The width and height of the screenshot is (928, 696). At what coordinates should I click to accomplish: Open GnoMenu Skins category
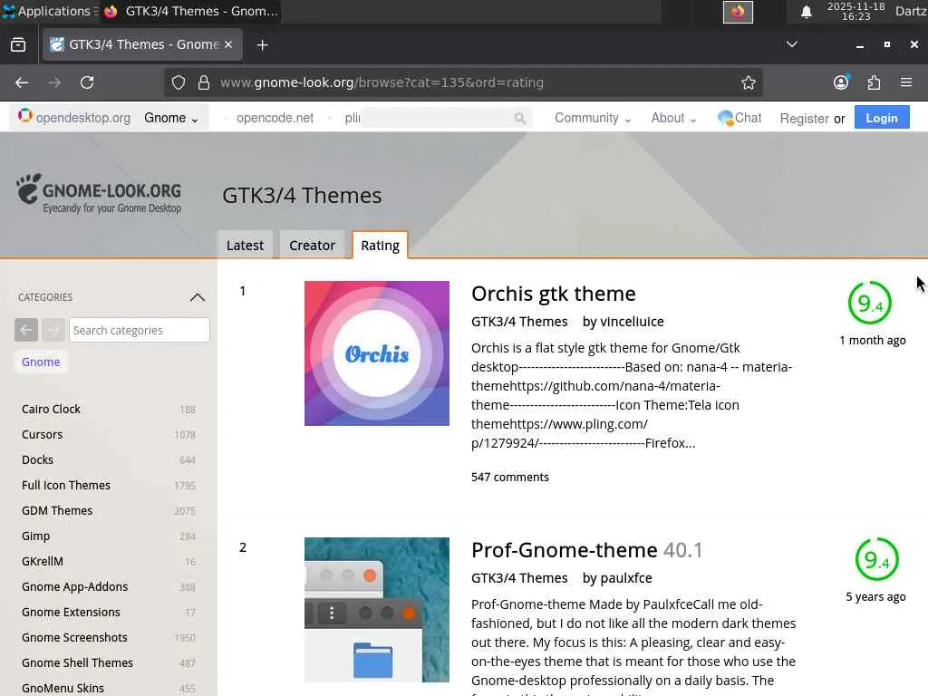[x=63, y=689]
